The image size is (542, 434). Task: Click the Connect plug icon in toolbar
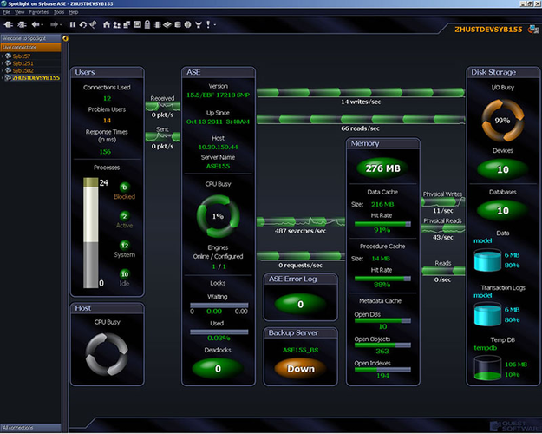[x=9, y=24]
